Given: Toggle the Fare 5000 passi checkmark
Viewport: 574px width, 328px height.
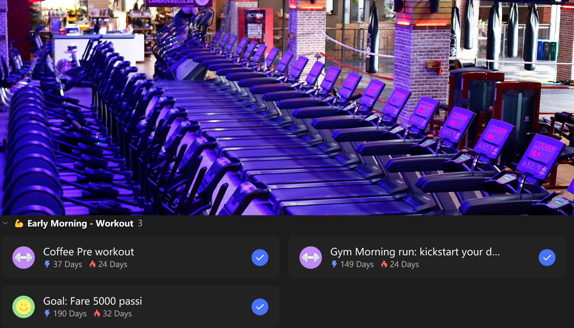Looking at the screenshot, I should coord(260,307).
